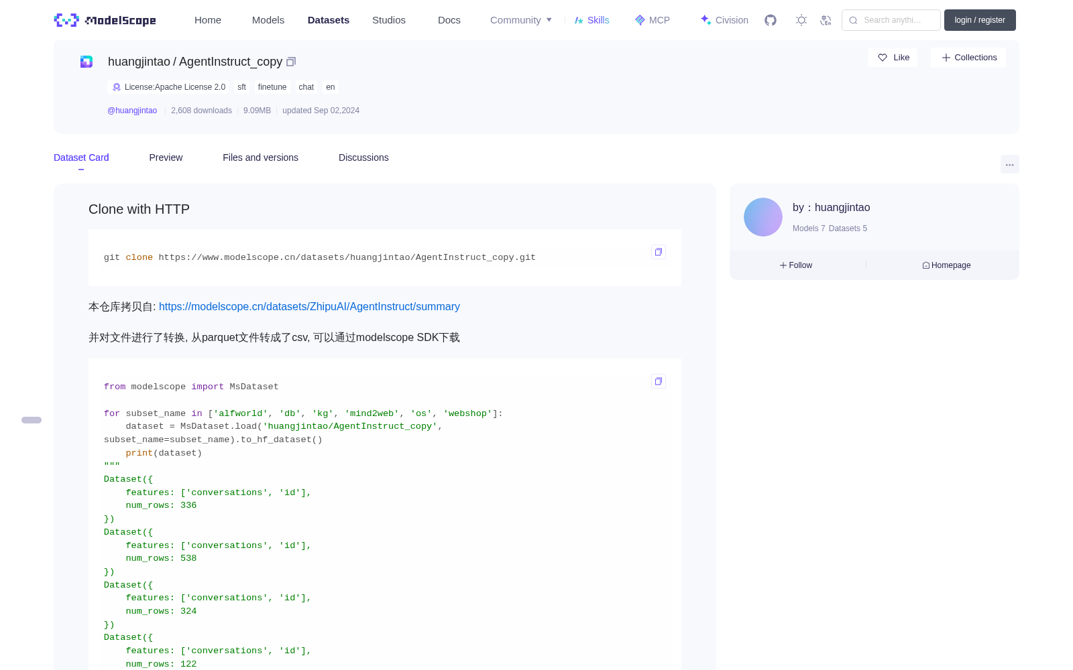Viewport: 1073px width, 670px height.
Task: Open the Civision nav link
Action: [x=724, y=20]
